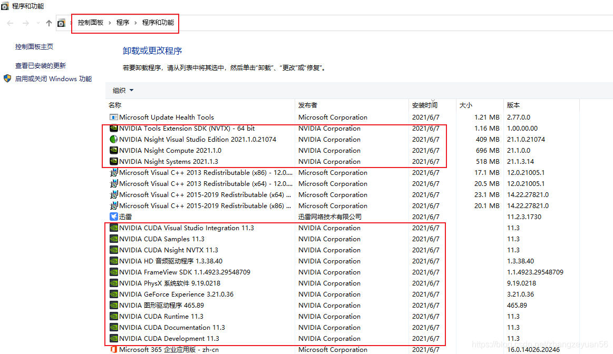Sort by 大小 column header
This screenshot has width=613, height=354.
pyautogui.click(x=465, y=105)
